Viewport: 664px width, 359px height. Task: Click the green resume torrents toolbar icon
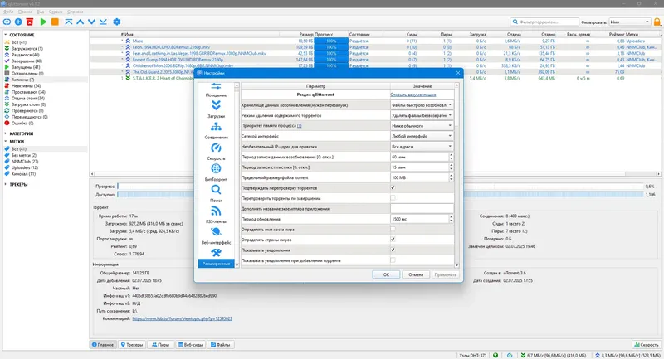[44, 21]
